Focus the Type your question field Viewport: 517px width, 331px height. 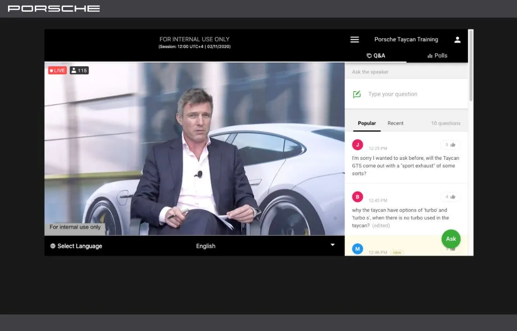[406, 94]
